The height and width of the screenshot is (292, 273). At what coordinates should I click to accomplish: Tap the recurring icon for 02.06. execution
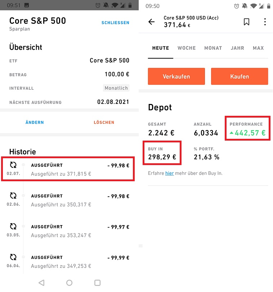click(x=13, y=196)
